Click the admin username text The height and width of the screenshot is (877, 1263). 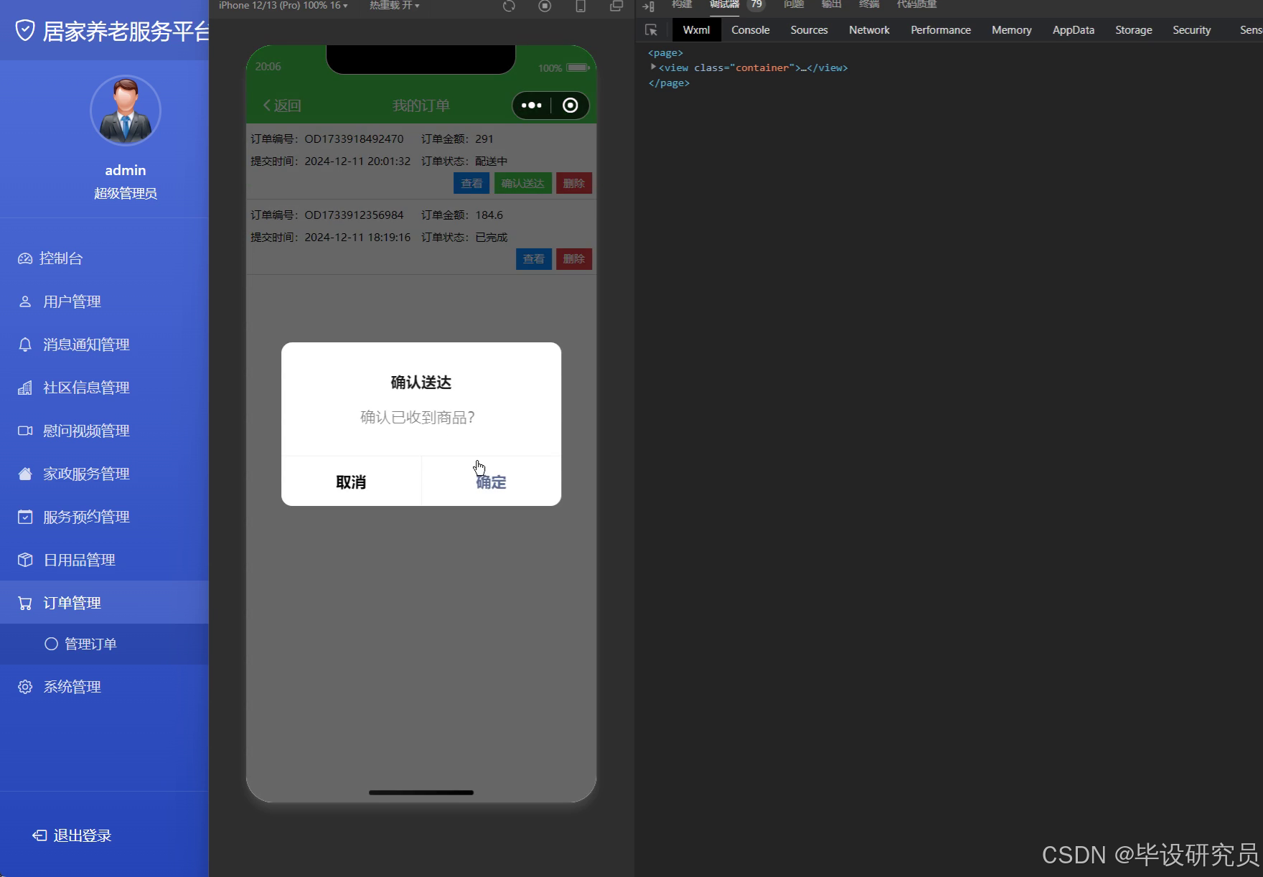126,170
